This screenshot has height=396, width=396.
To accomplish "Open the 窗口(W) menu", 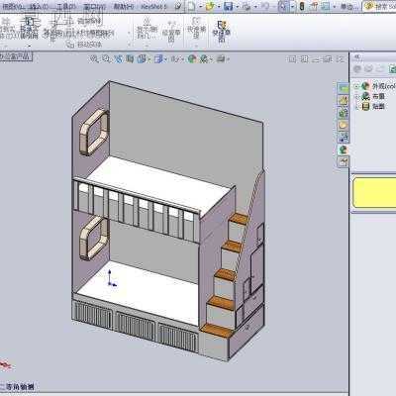I will [x=94, y=6].
